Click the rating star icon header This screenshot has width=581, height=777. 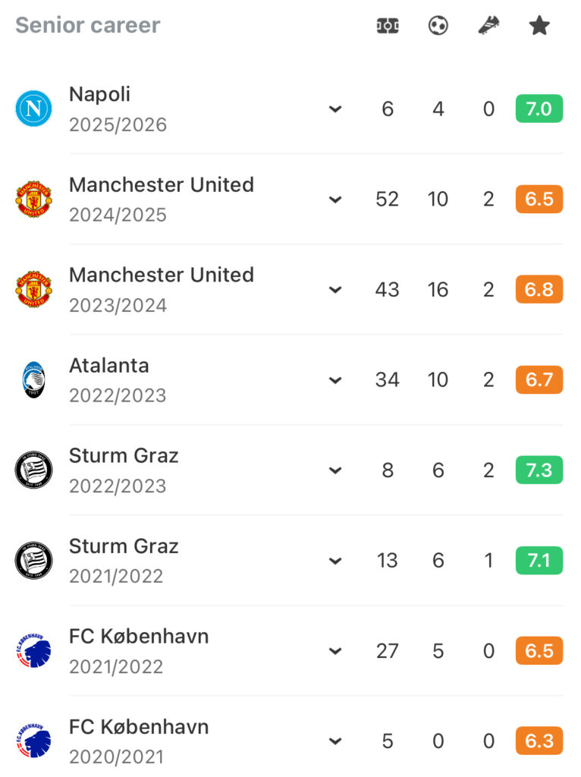pos(539,26)
